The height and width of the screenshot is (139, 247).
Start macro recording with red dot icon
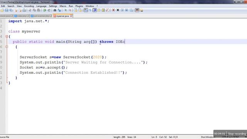(x=113, y=10)
